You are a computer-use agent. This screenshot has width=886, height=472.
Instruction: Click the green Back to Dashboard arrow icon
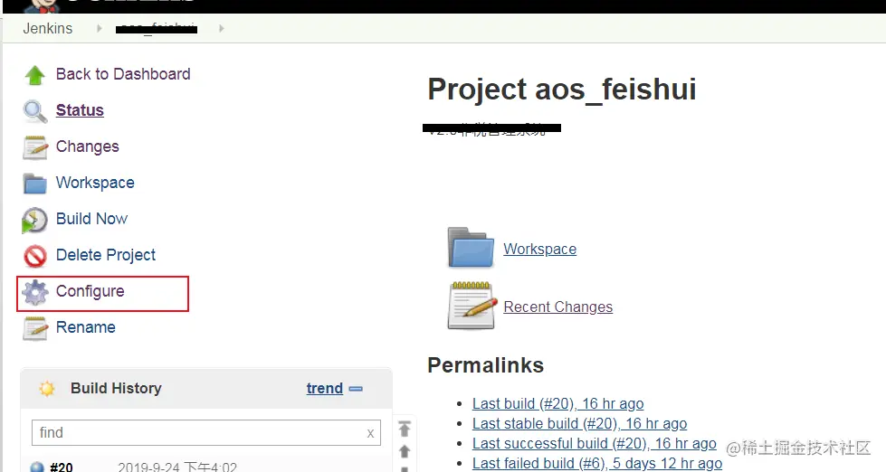tap(35, 74)
